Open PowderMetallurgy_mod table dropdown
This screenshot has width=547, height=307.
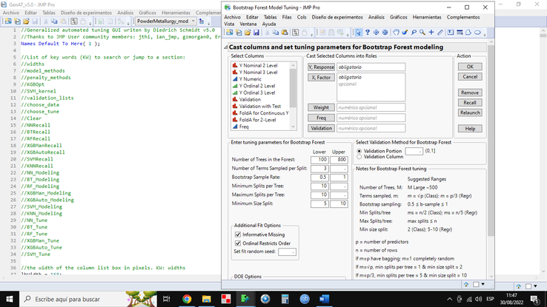click(x=193, y=21)
